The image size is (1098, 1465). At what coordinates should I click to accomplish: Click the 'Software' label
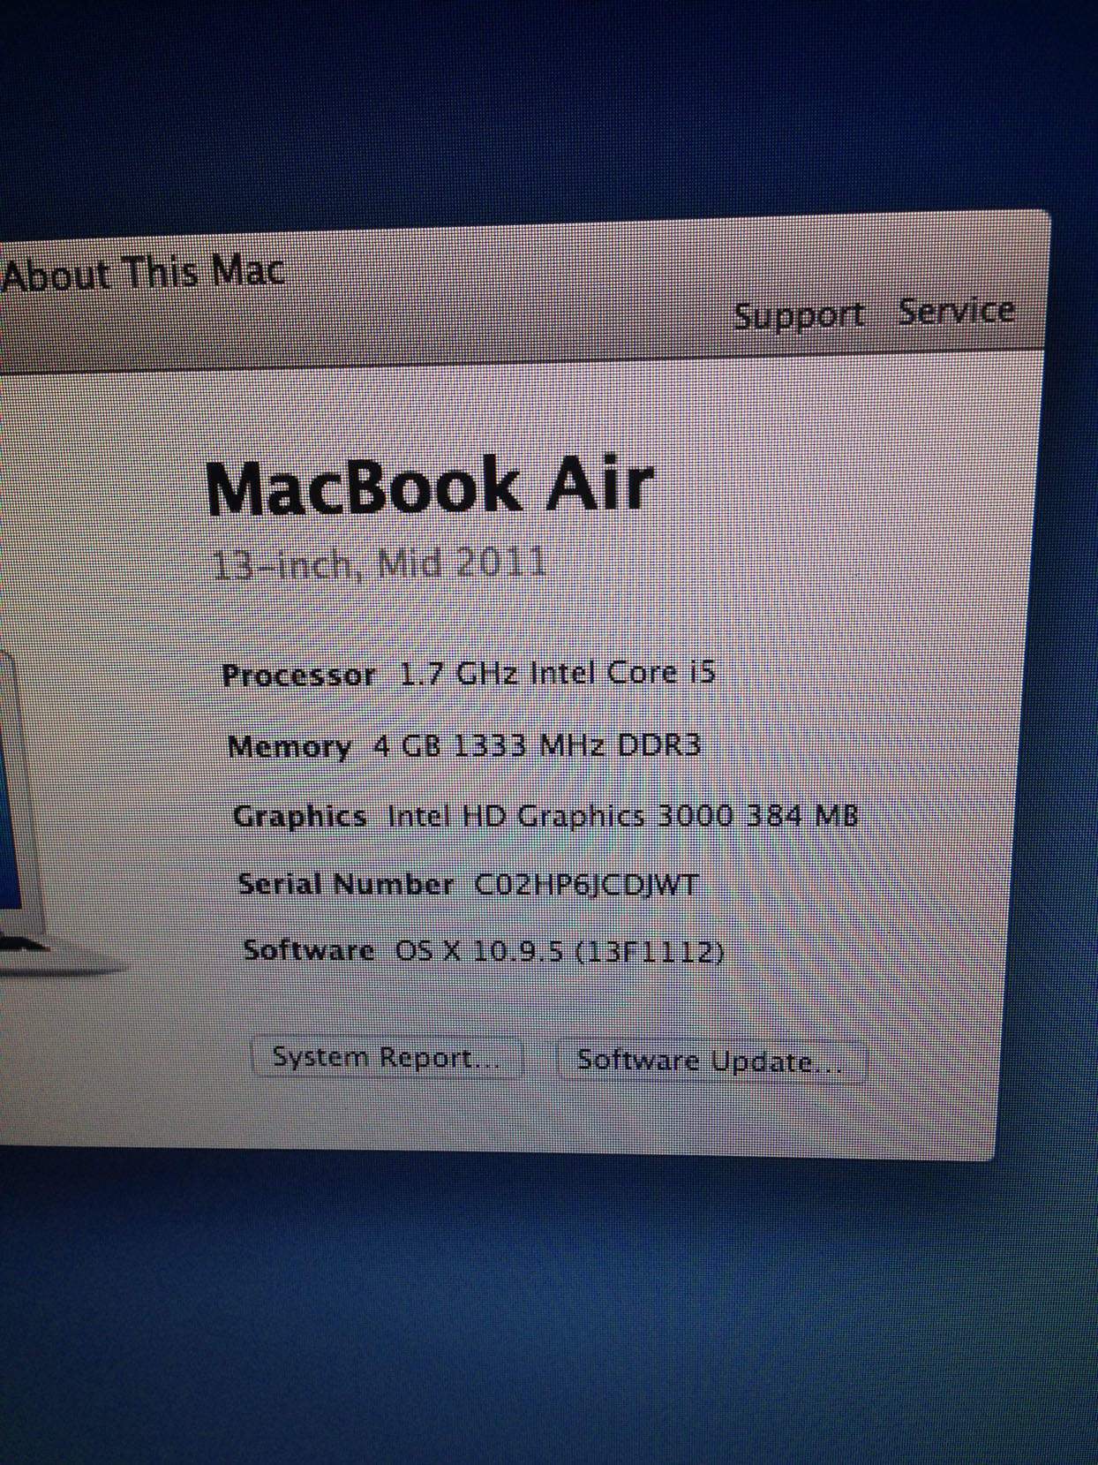pyautogui.click(x=309, y=951)
